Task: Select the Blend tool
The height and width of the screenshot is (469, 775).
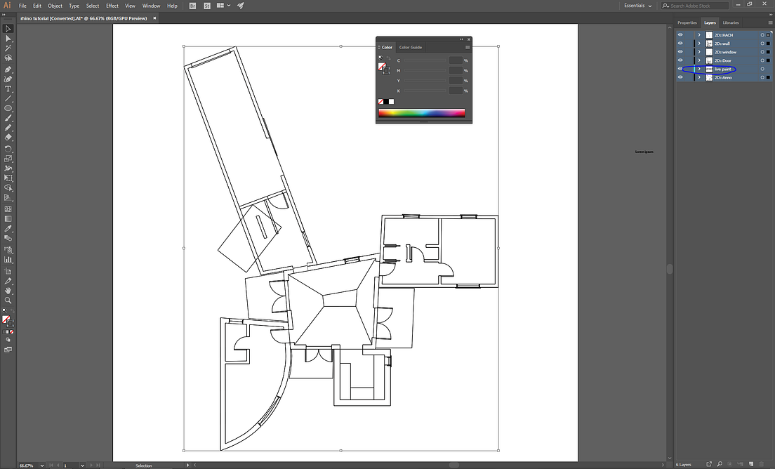Action: click(x=8, y=238)
